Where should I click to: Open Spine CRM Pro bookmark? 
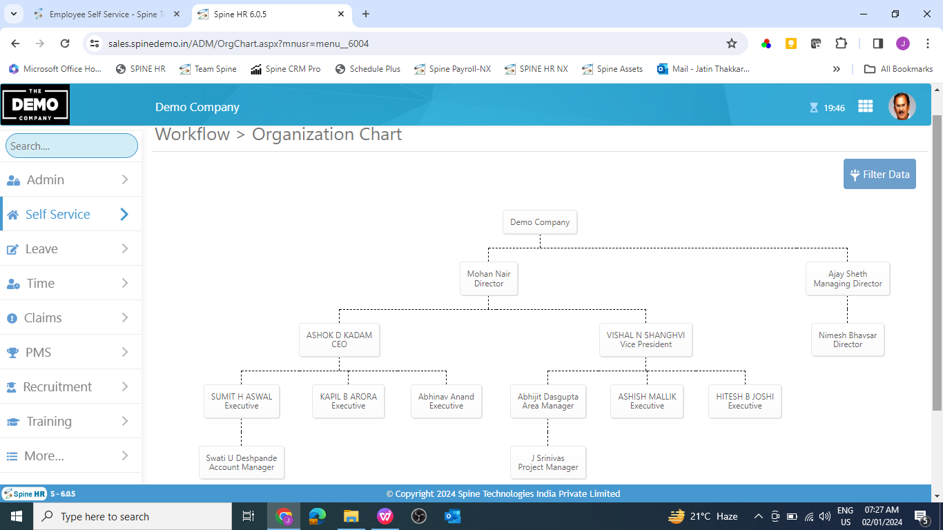(x=286, y=69)
